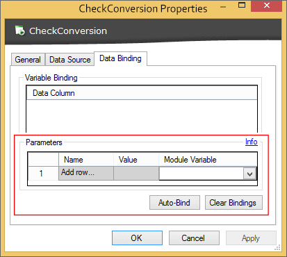Screen dimensions: 287x257
Task: Click the CheckConversion module icon in header
Action: [20, 31]
